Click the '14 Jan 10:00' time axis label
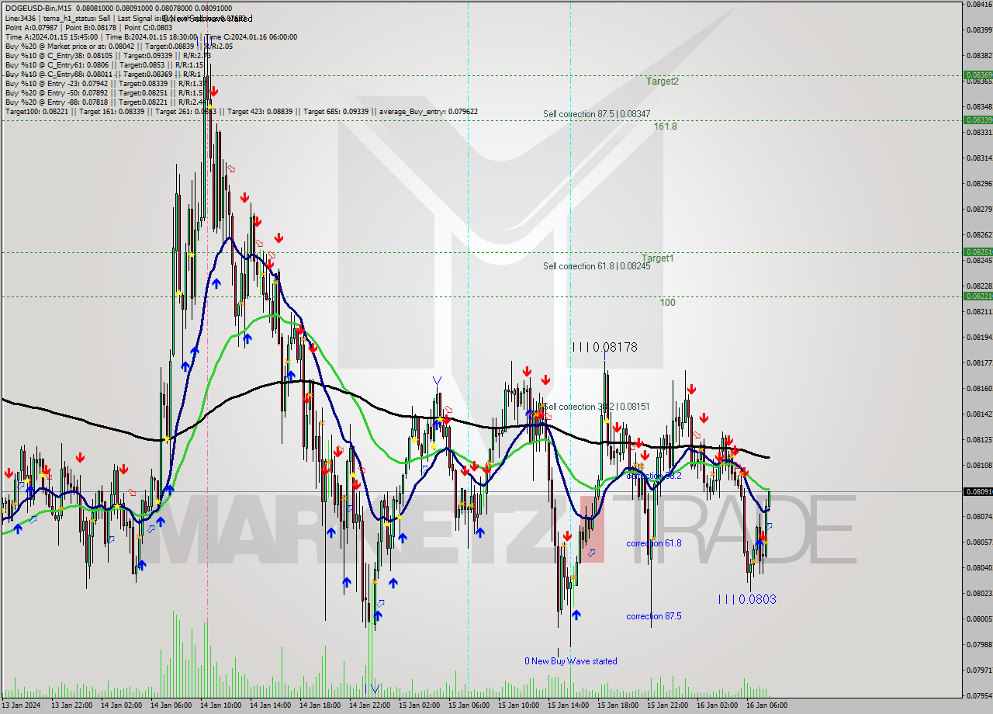The image size is (993, 714). pyautogui.click(x=220, y=705)
